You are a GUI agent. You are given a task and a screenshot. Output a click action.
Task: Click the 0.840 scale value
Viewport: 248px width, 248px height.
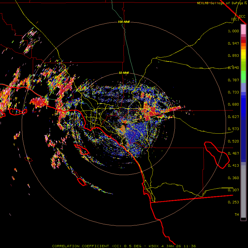point(233,68)
